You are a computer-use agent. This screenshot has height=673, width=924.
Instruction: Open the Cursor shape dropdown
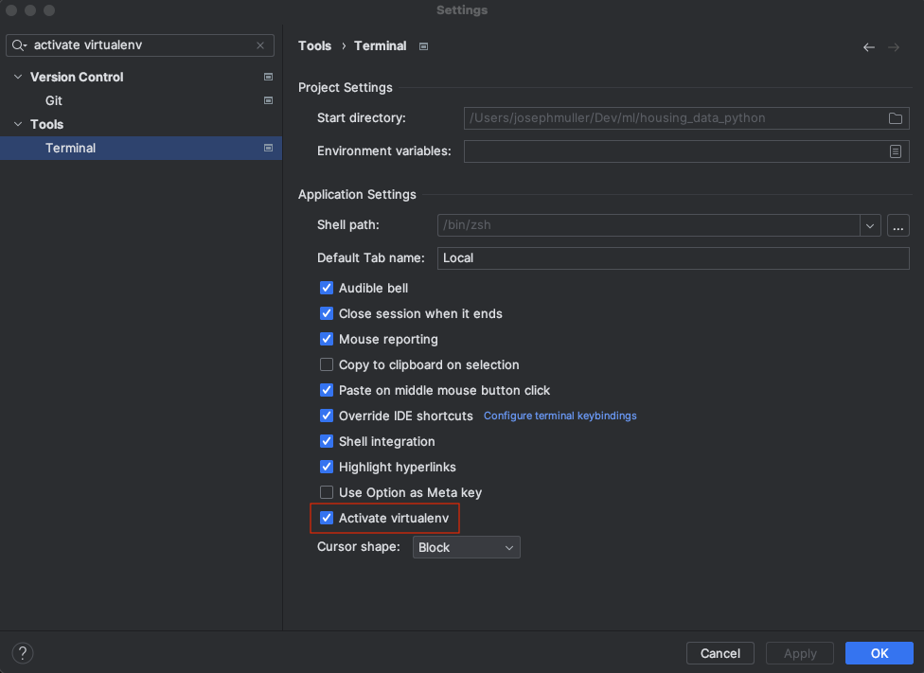point(466,547)
